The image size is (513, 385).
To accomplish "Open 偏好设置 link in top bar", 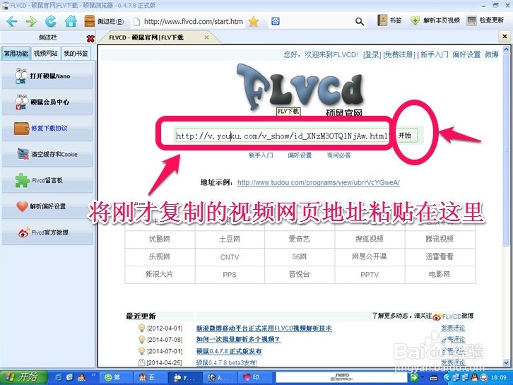I will point(466,54).
